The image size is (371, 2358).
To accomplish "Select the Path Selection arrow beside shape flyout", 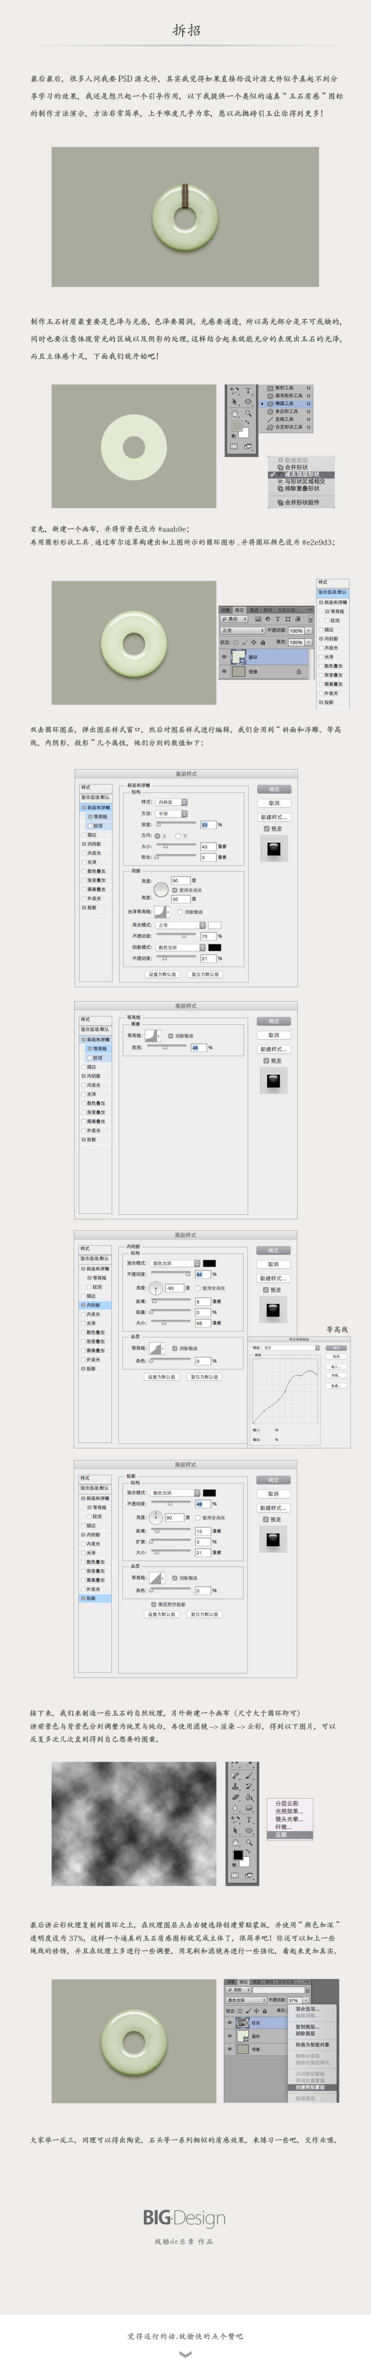I will coord(236,402).
